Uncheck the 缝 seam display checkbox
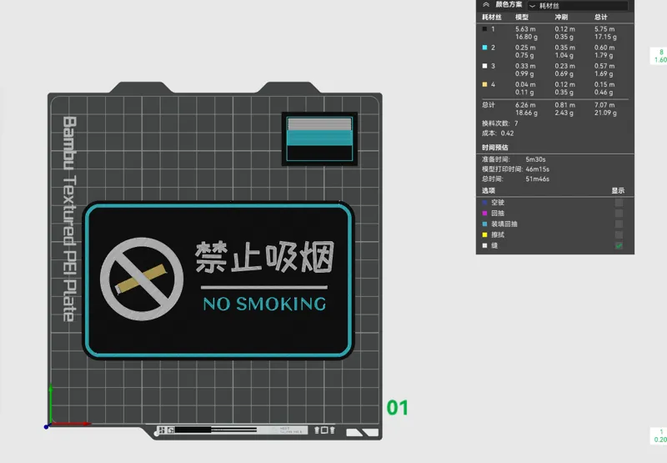667x463 pixels. point(619,245)
